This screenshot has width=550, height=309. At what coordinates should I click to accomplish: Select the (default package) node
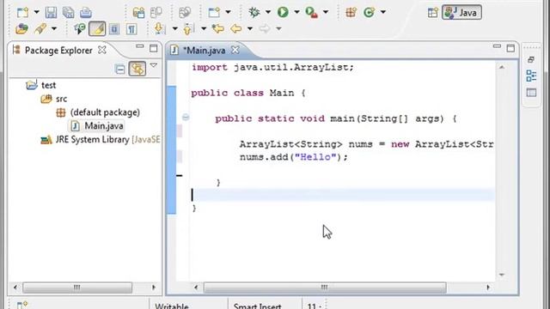pyautogui.click(x=105, y=112)
